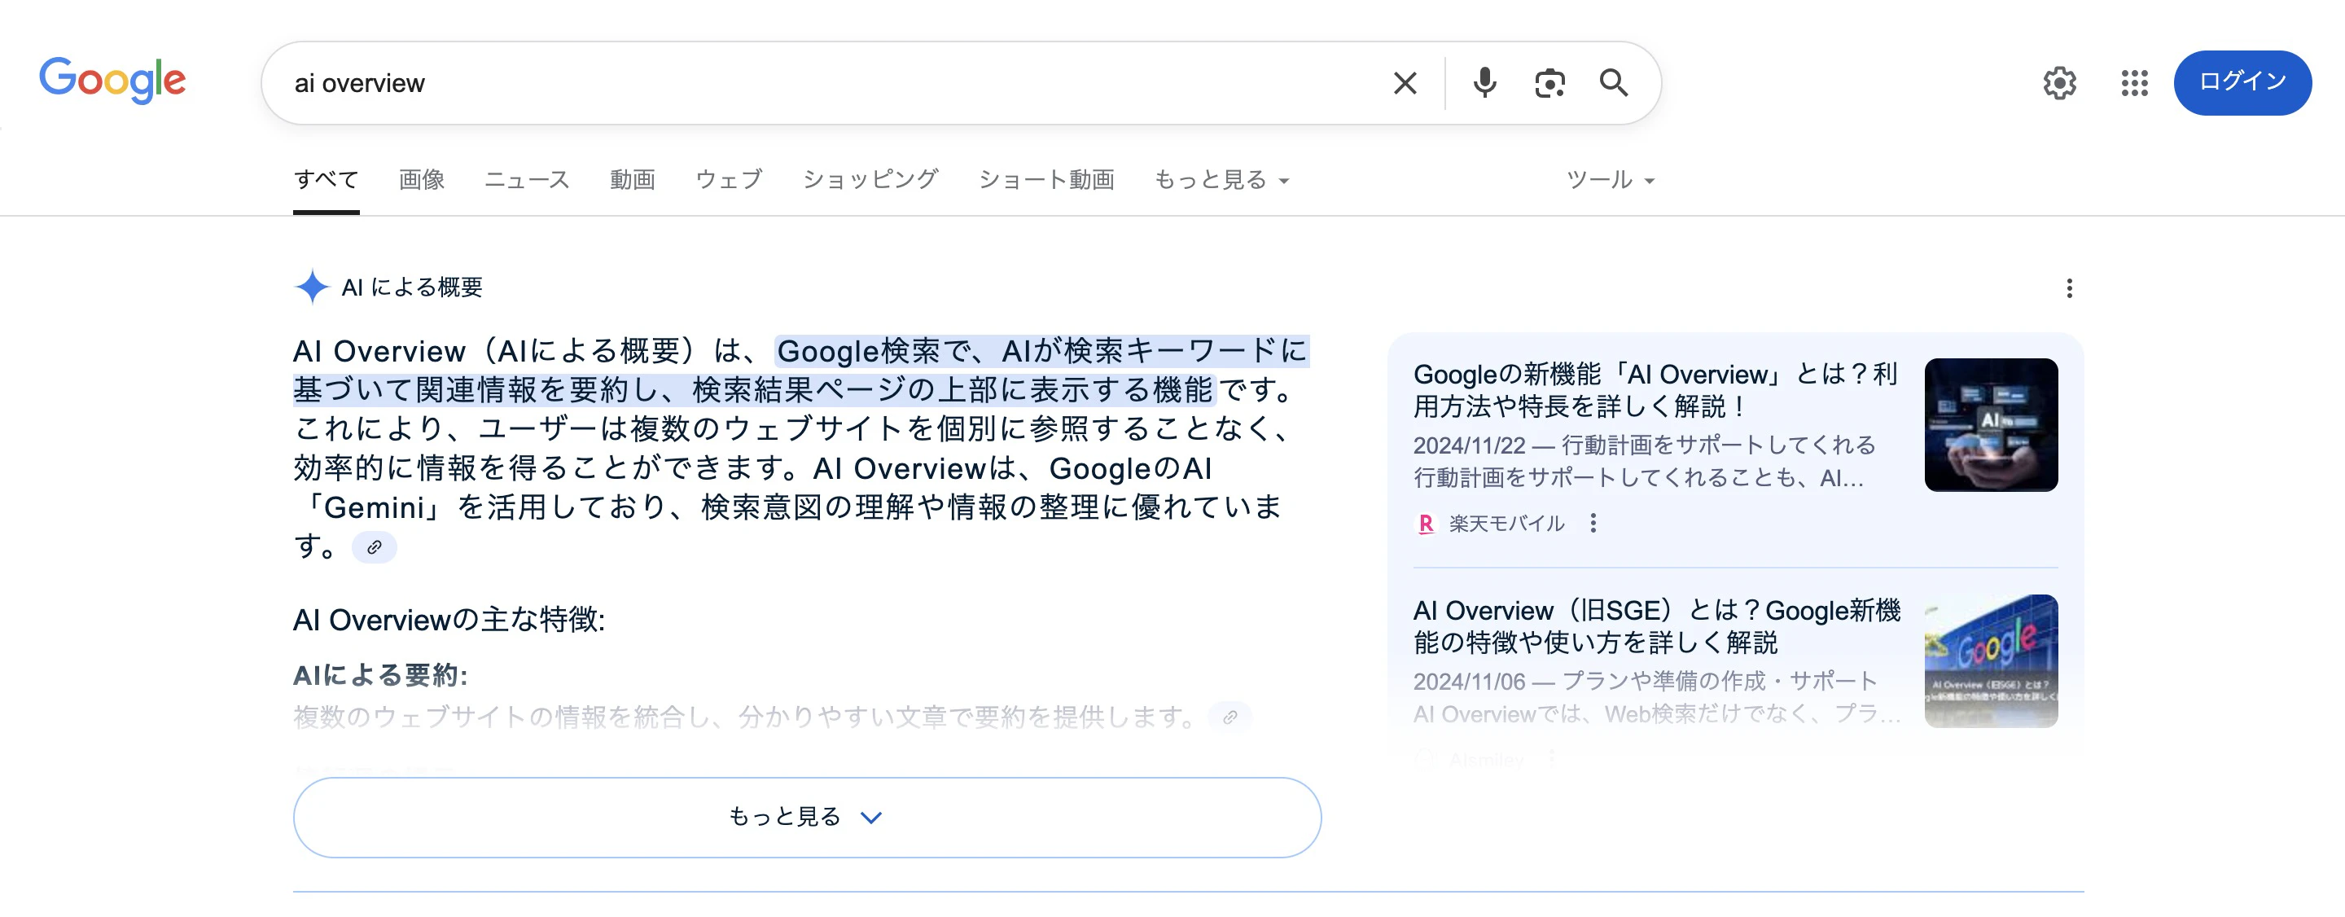This screenshot has height=917, width=2345.
Task: Clear the search box with X icon
Action: pos(1405,83)
